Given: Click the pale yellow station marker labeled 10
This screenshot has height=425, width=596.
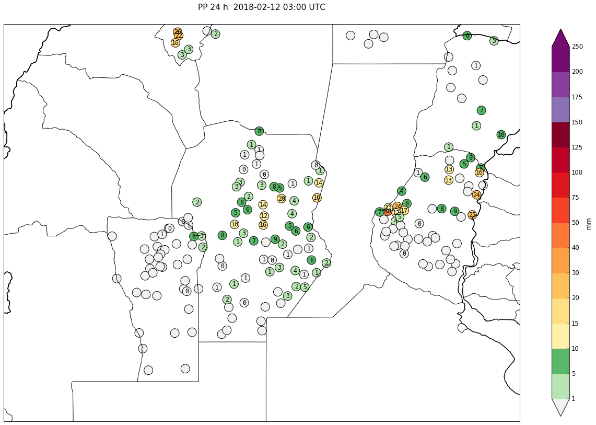Looking at the screenshot, I should [x=235, y=224].
